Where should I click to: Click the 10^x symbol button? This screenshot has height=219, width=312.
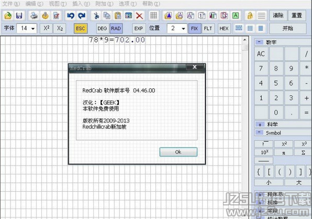(x=264, y=153)
